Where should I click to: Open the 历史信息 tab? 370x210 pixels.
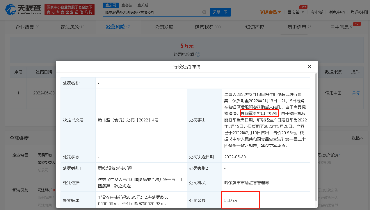[x=299, y=27]
